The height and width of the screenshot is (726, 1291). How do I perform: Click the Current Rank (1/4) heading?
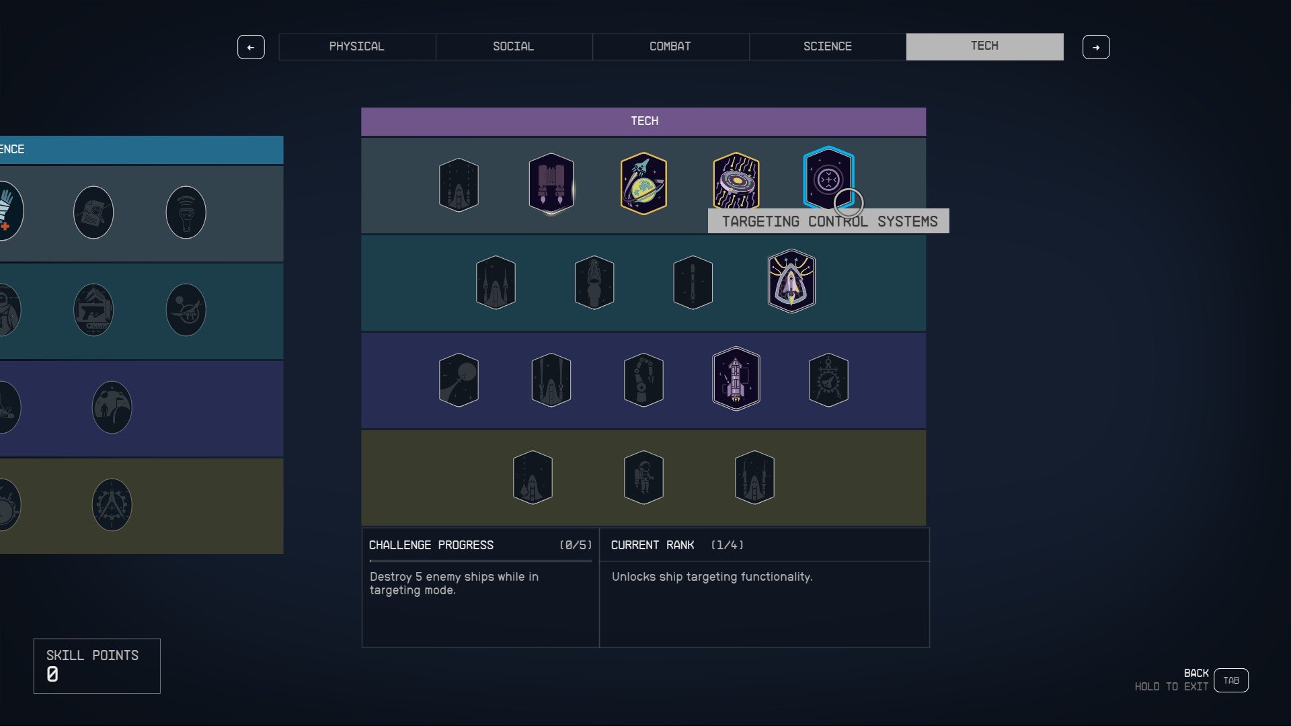[x=677, y=545]
